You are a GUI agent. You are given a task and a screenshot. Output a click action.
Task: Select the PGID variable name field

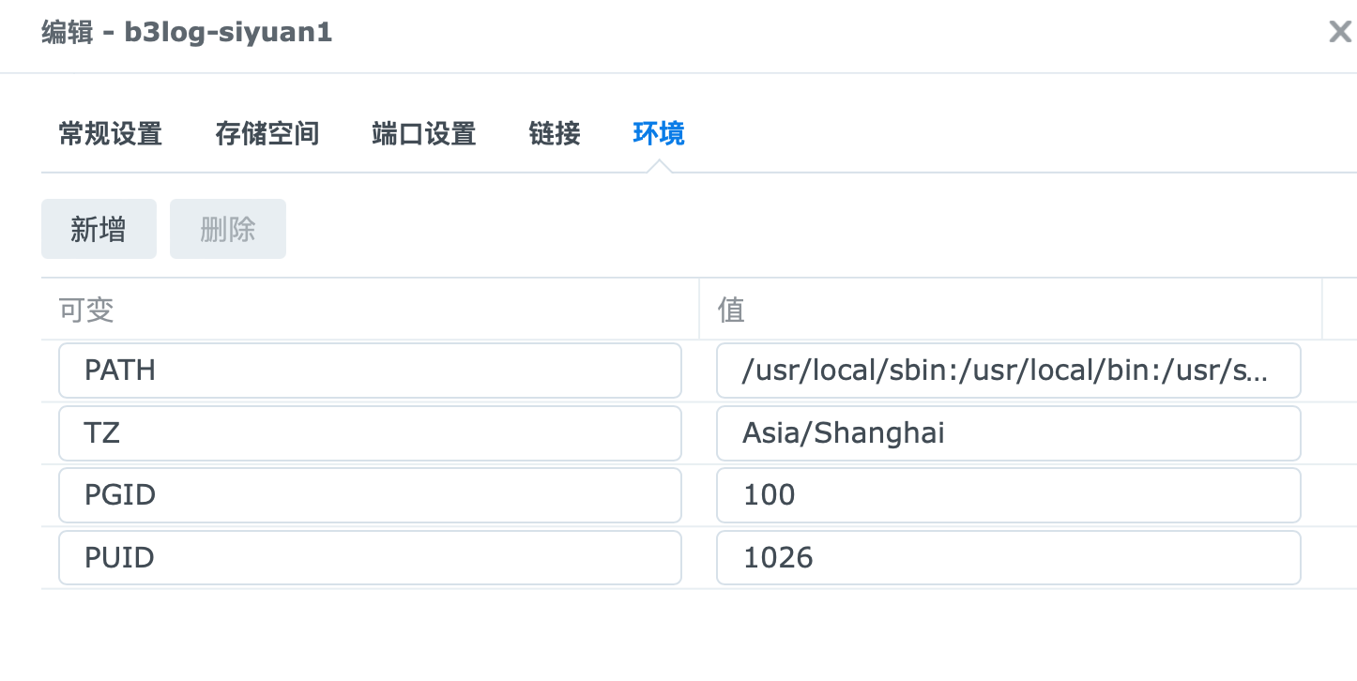[x=369, y=495]
